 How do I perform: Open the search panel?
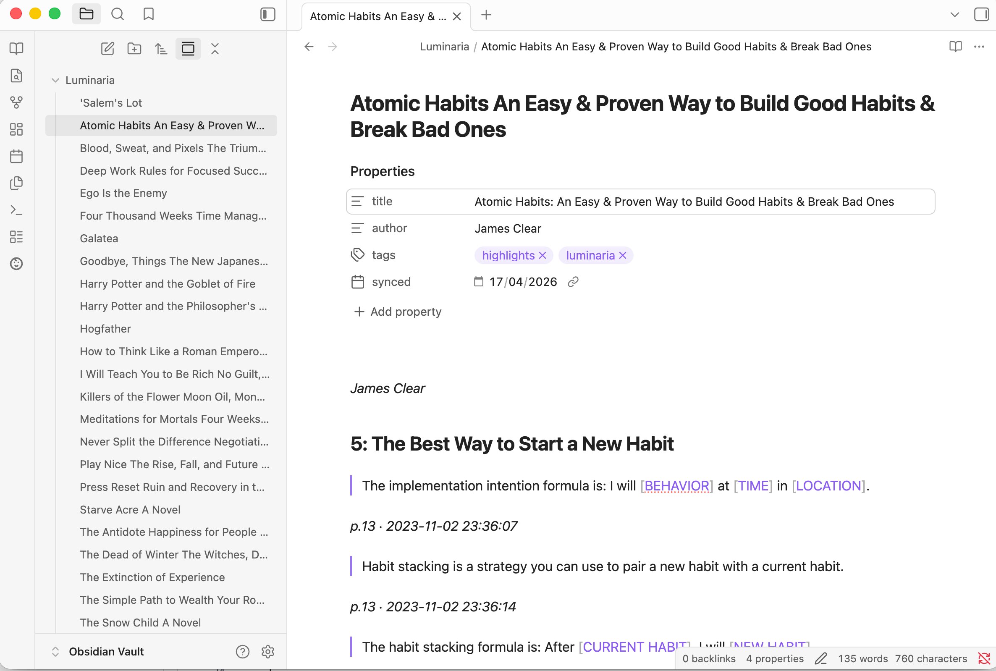coord(118,14)
